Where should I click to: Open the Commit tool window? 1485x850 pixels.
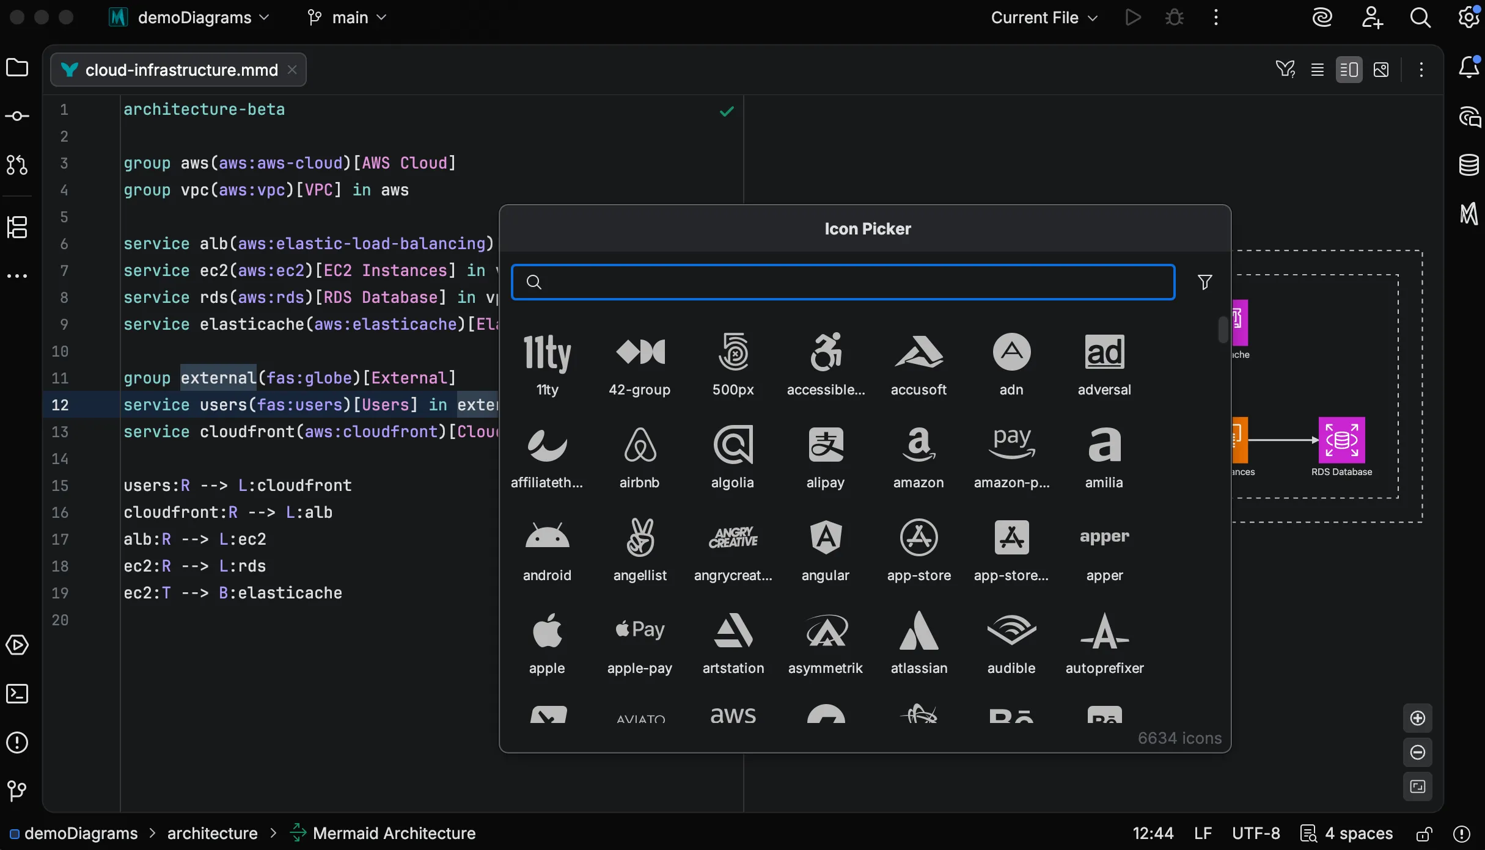point(18,115)
